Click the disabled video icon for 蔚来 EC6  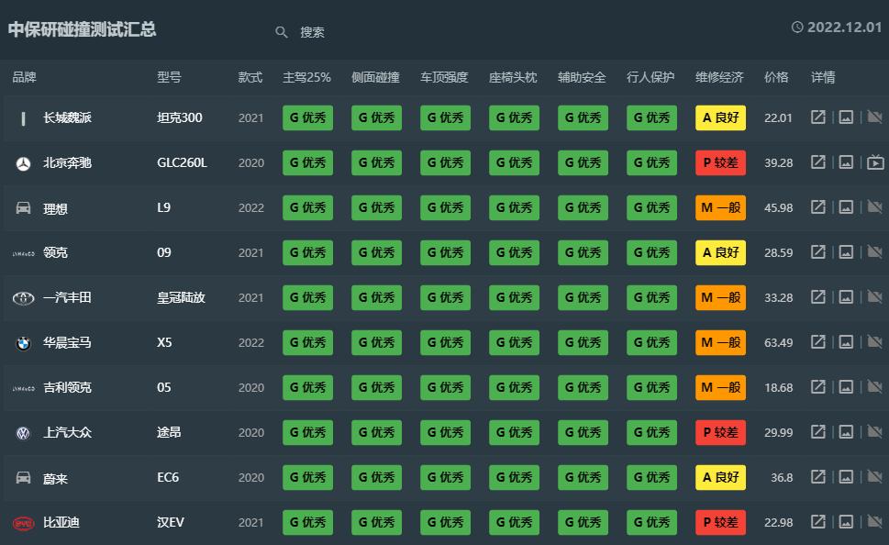point(875,477)
